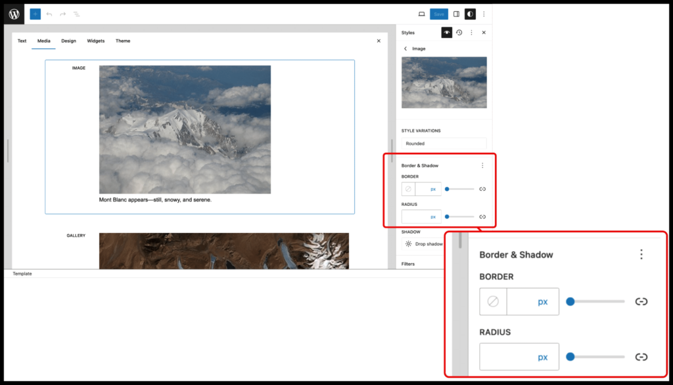Image resolution: width=673 pixels, height=385 pixels.
Task: Close the Style Book preview with X
Action: point(379,41)
